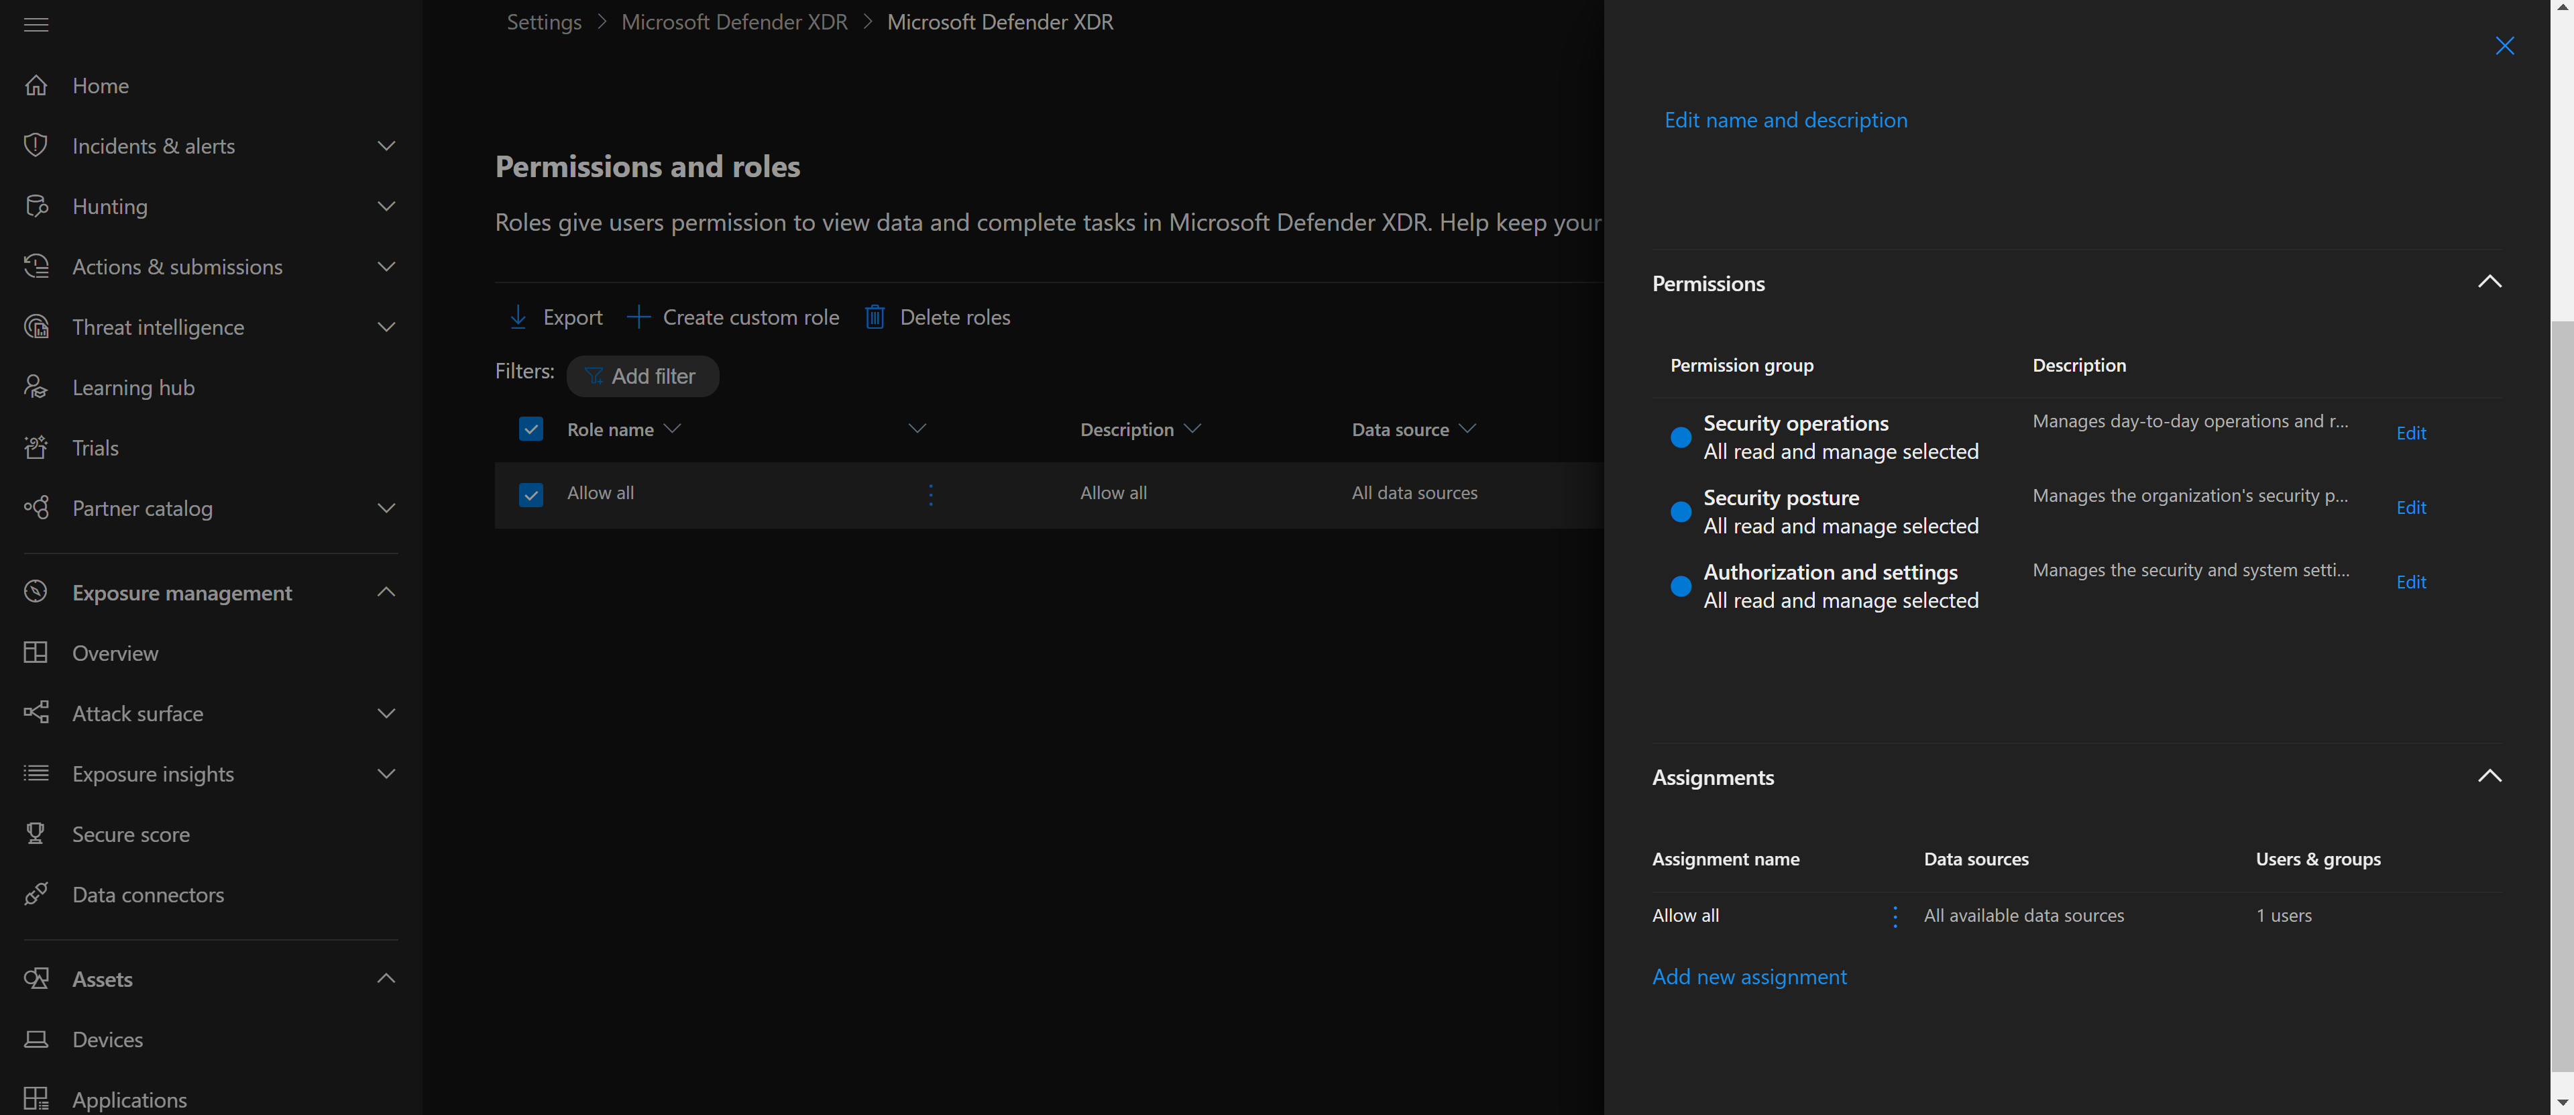
Task: Click the Devices laptop icon
Action: coord(36,1040)
